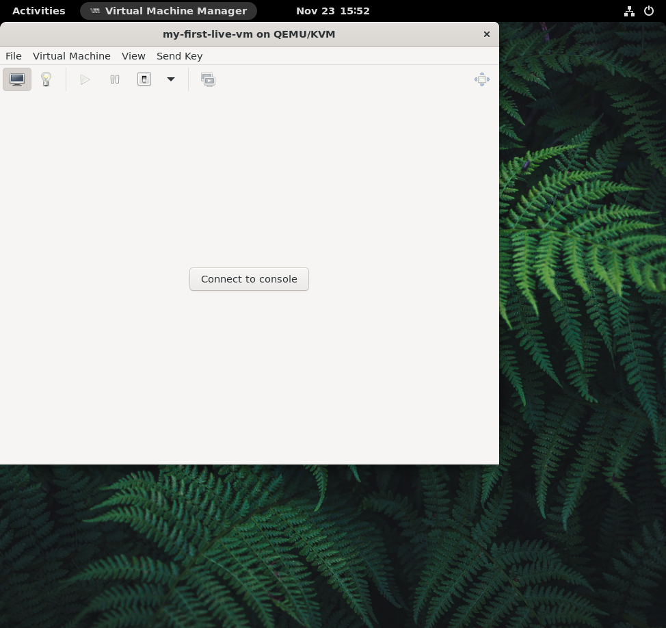Select the graphical console view icon
The height and width of the screenshot is (628, 666).
coord(17,79)
